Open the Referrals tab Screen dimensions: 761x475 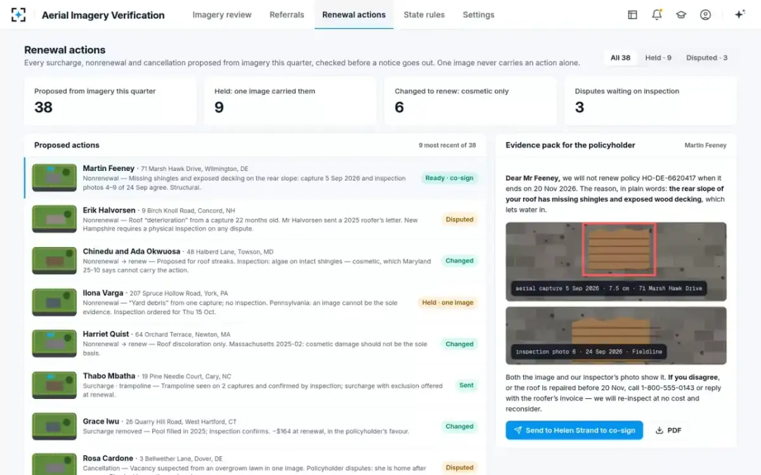pos(287,15)
